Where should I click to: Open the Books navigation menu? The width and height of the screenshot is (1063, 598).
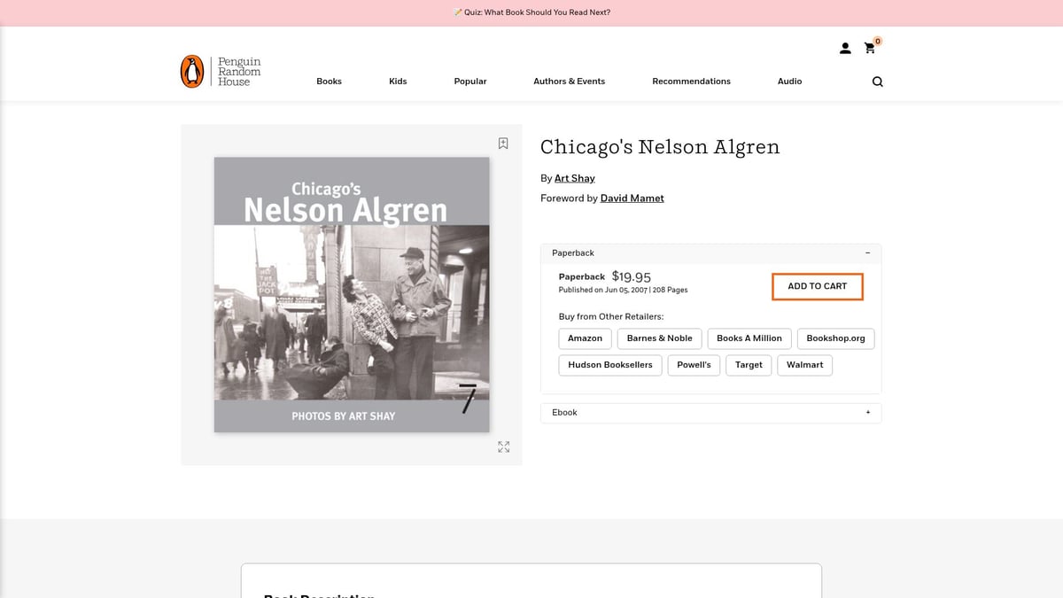(329, 82)
